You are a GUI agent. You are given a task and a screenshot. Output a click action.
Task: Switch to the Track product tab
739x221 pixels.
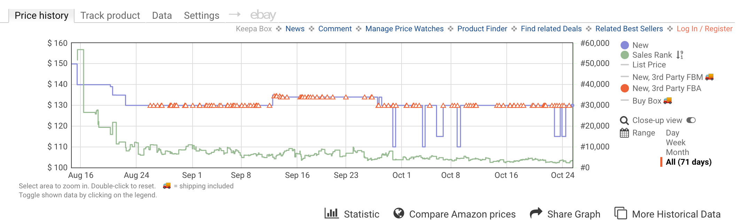pyautogui.click(x=110, y=16)
